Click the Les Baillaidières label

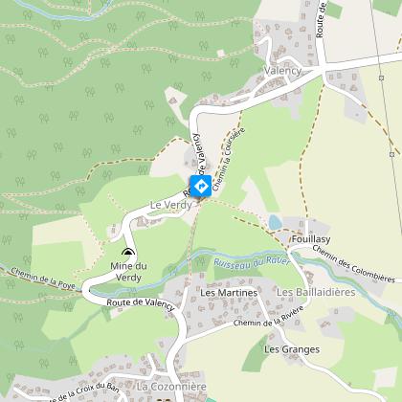(316, 292)
